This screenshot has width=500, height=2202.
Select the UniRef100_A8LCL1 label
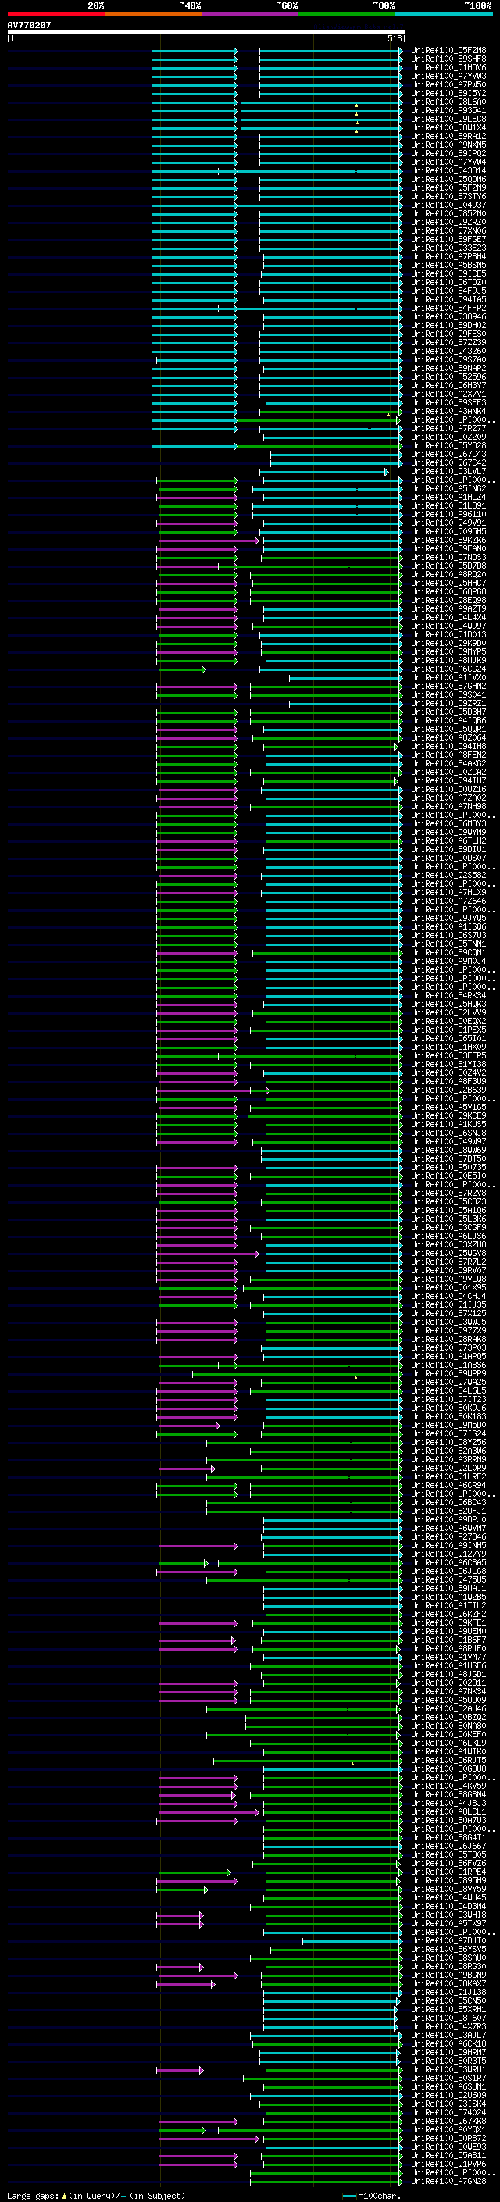448,1811
